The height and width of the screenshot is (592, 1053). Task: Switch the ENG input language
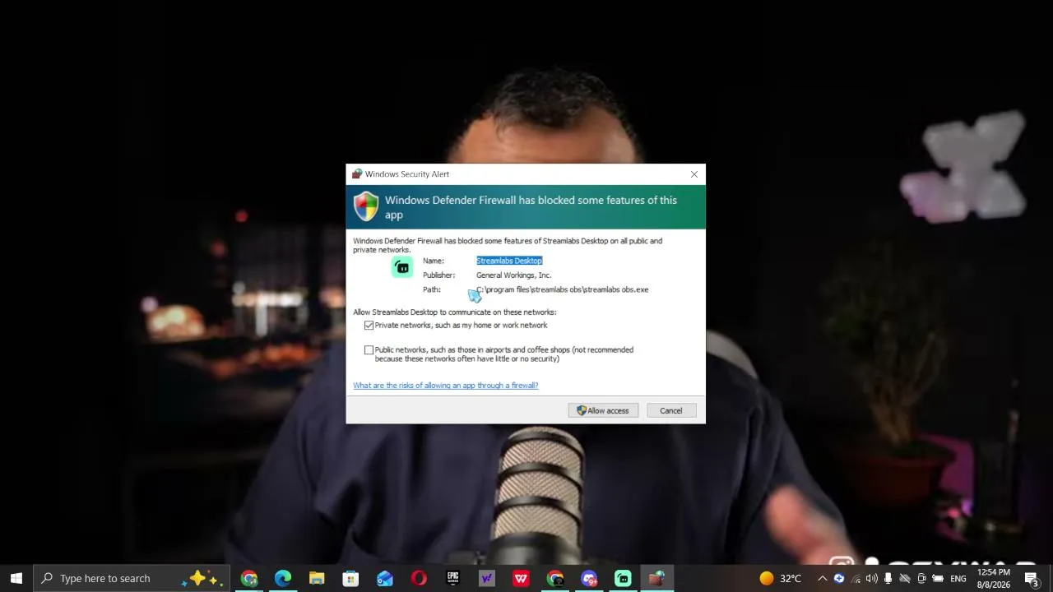[x=958, y=578]
